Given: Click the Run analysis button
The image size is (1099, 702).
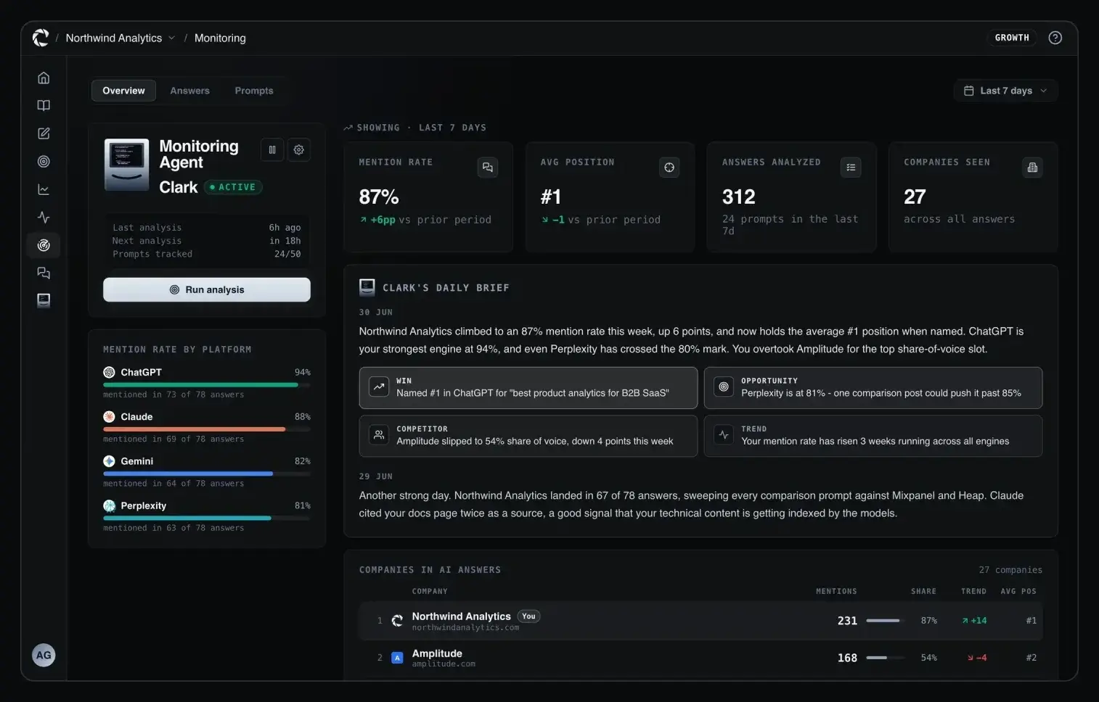Looking at the screenshot, I should [x=207, y=289].
